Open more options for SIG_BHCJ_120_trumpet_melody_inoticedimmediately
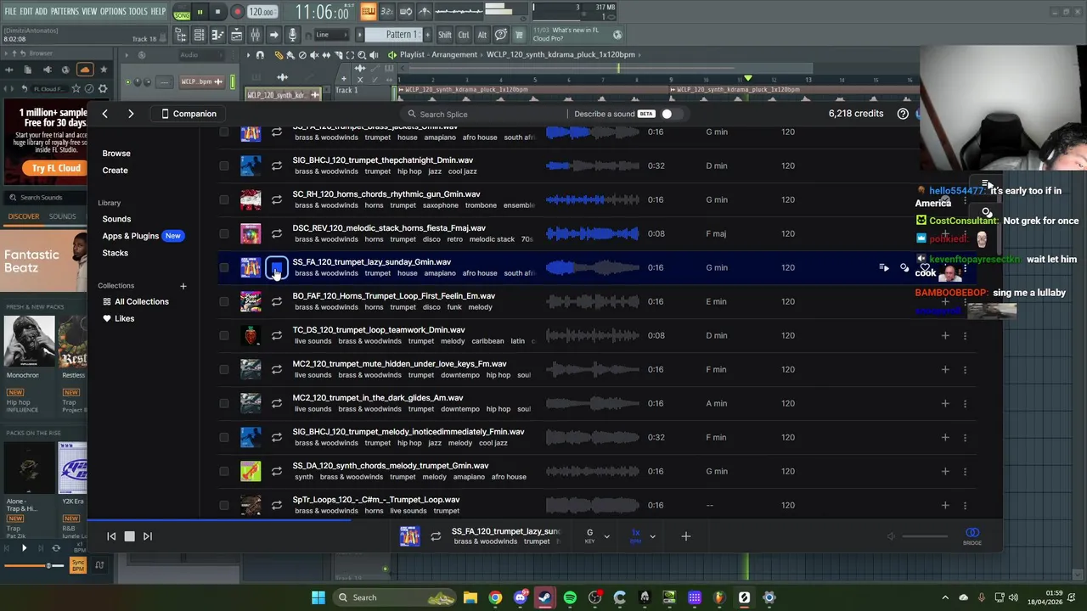The image size is (1087, 611). pos(965,437)
